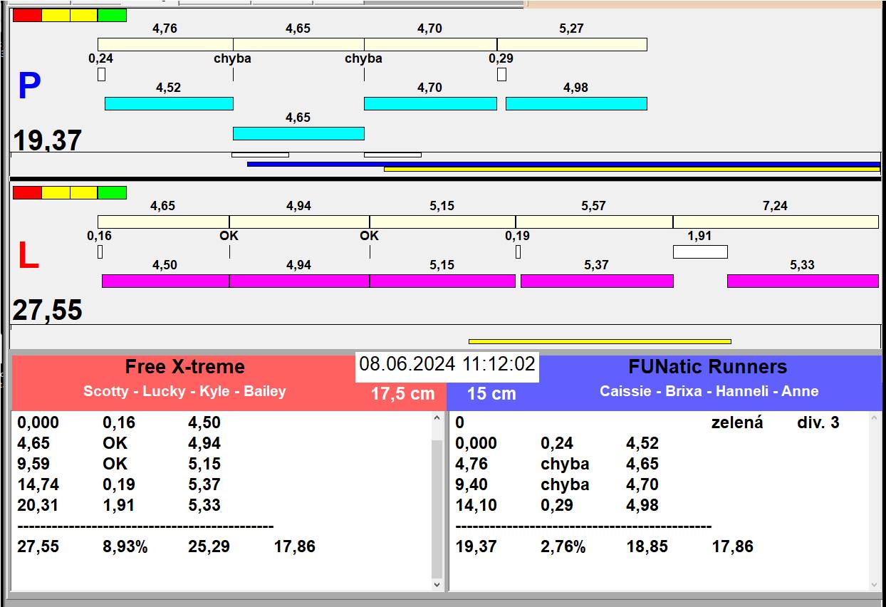
Task: Select the magenta 5,33 run bar
Action: (x=803, y=281)
